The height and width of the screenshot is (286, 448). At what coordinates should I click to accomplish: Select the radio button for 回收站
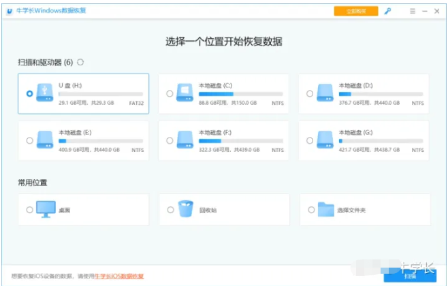pyautogui.click(x=170, y=210)
